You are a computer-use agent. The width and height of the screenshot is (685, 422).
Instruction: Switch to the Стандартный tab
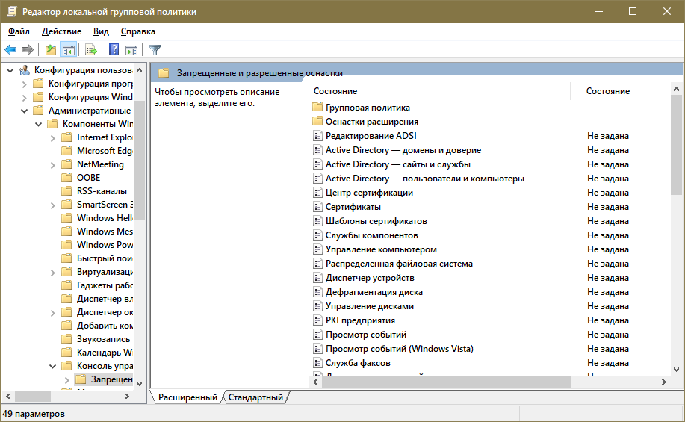click(255, 397)
